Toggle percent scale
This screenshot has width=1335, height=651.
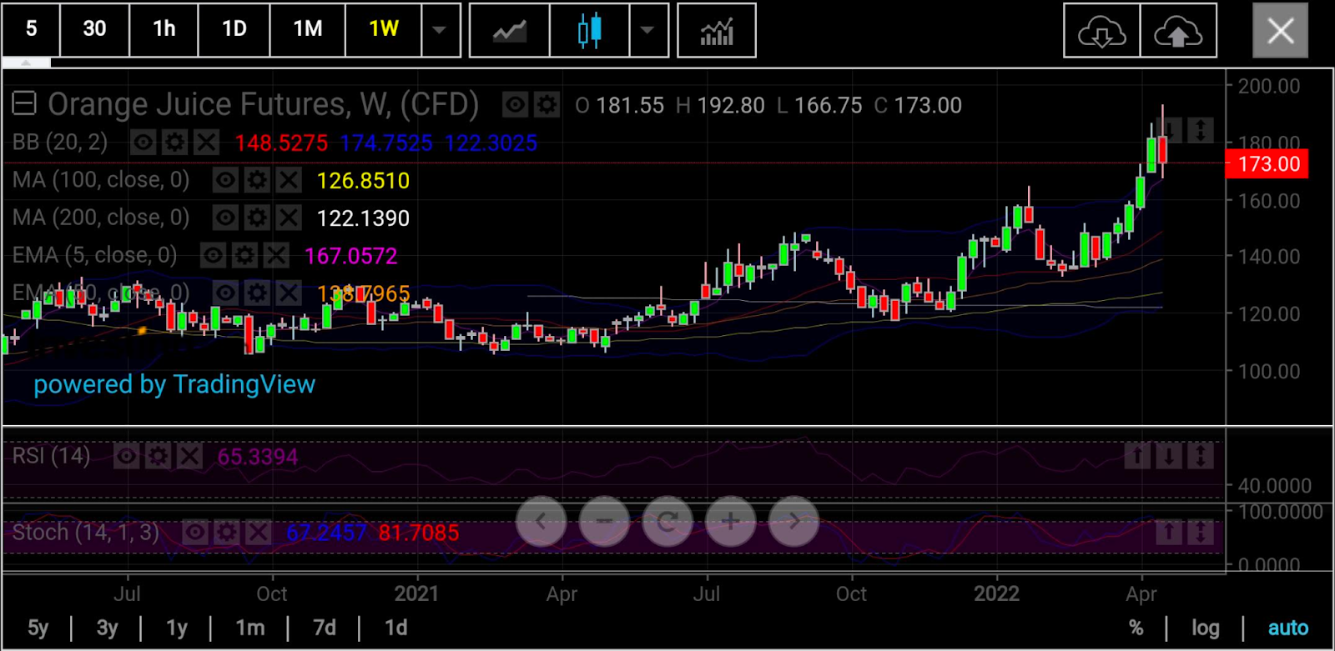pyautogui.click(x=1136, y=628)
